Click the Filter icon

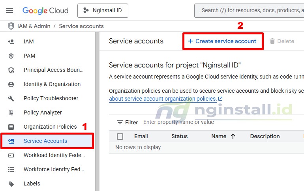click(x=120, y=122)
